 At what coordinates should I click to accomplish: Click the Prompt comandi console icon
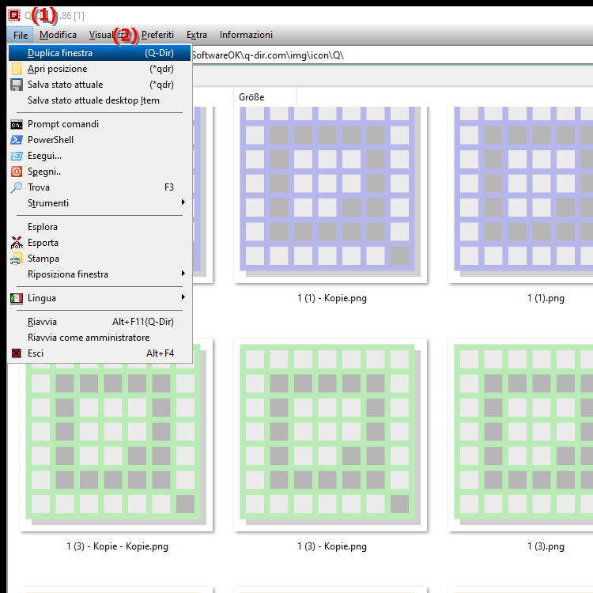coord(17,124)
